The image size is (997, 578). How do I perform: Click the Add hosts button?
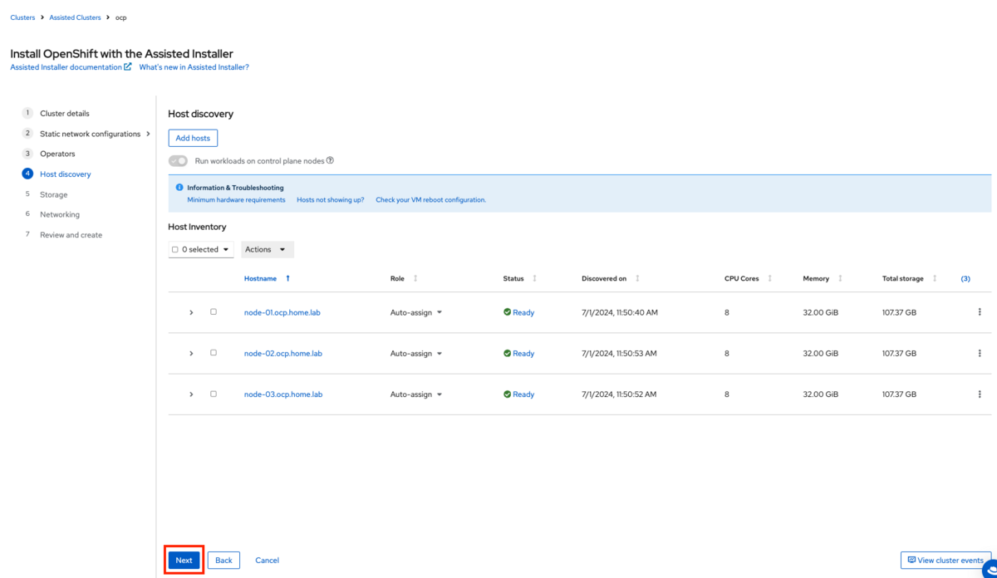pos(193,138)
